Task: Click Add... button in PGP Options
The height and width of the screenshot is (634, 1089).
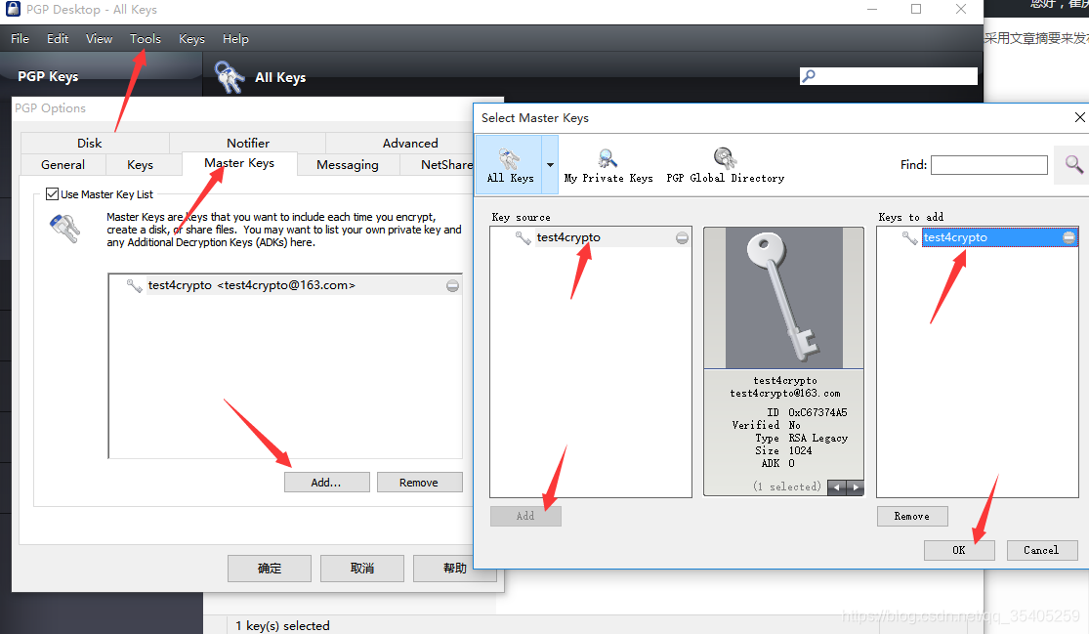Action: (326, 482)
